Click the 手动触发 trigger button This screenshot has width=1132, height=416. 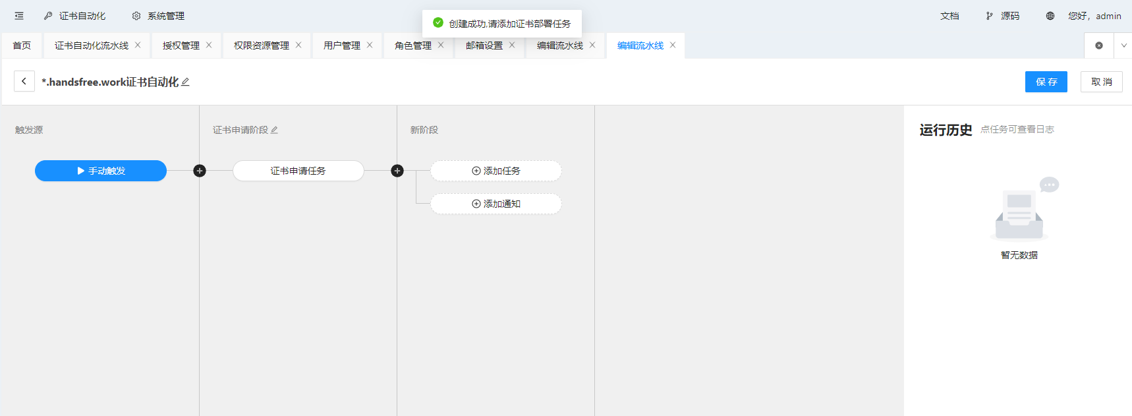(101, 171)
